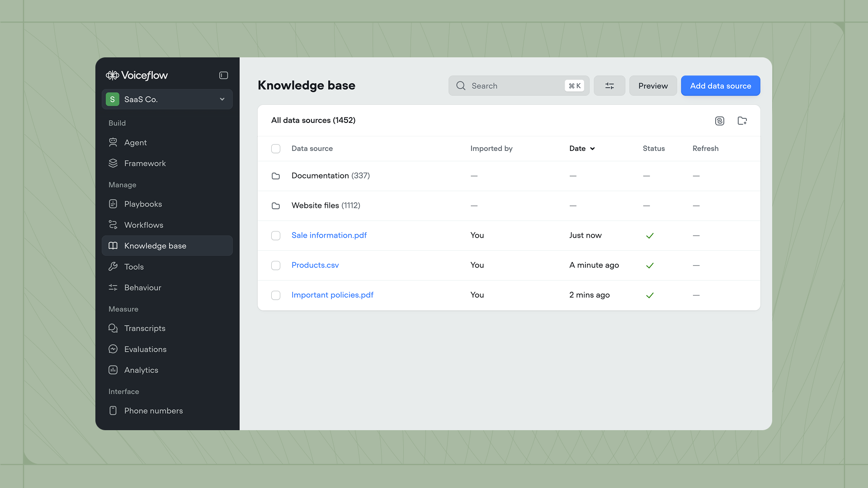Check the Products.csv row checkbox

275,265
